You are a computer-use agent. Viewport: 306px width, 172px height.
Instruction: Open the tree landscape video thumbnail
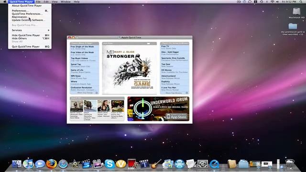pyautogui.click(x=90, y=106)
